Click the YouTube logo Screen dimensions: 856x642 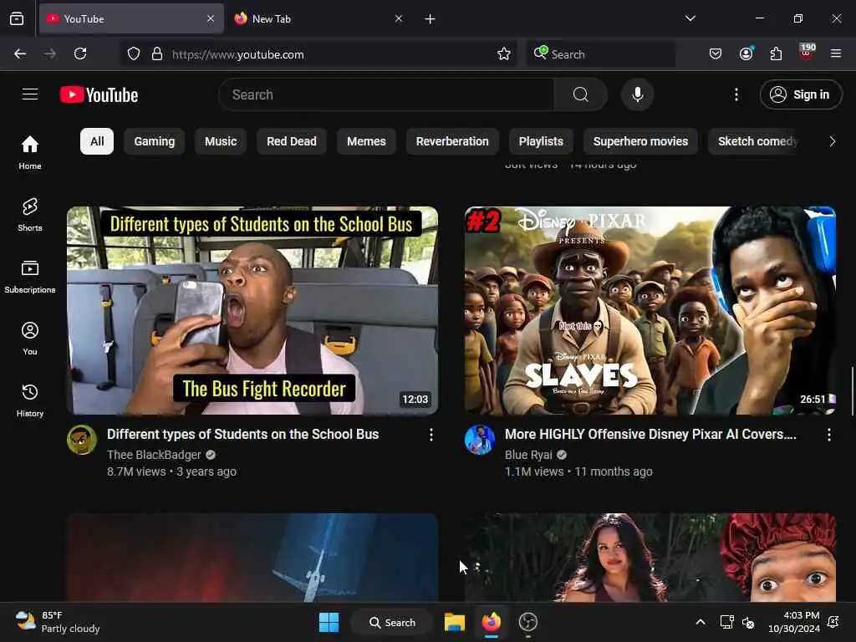pos(99,95)
